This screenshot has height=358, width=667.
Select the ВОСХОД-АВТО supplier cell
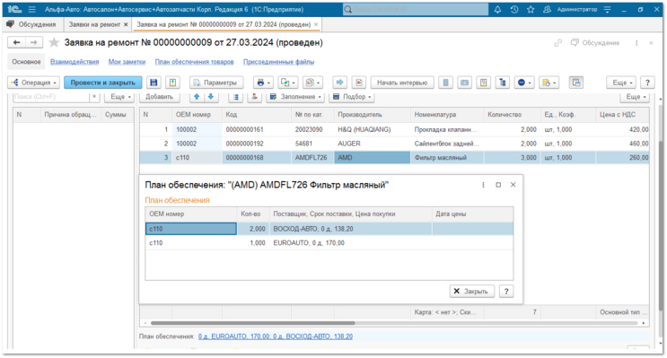click(x=350, y=229)
